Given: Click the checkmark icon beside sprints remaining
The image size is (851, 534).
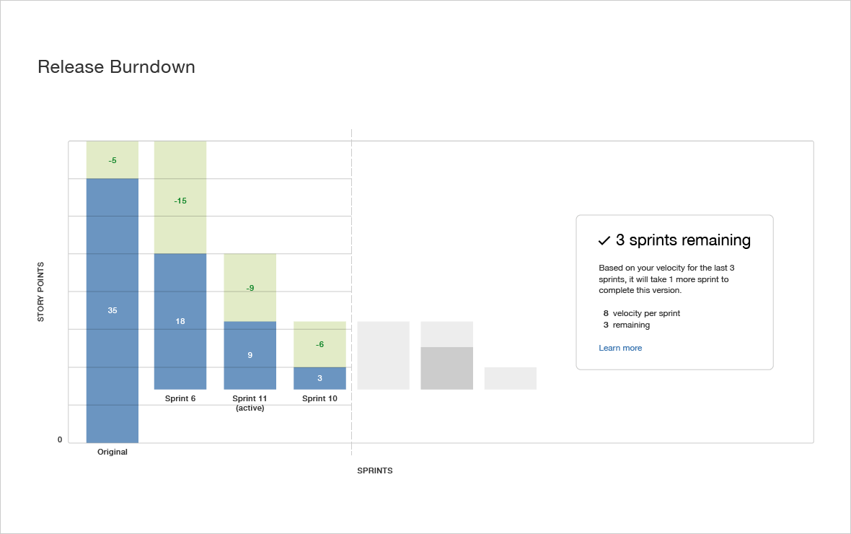Looking at the screenshot, I should (604, 240).
